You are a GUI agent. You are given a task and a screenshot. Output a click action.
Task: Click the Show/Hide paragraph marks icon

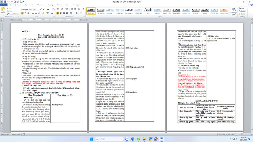click(83, 9)
